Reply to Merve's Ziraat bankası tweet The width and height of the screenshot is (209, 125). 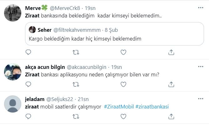click(28, 52)
